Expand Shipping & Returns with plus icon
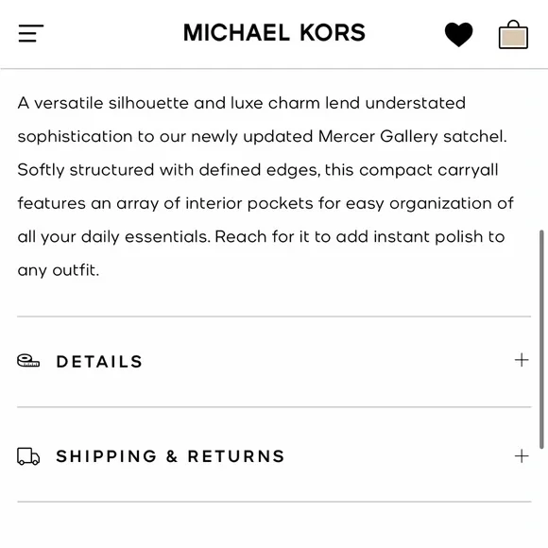 (x=522, y=456)
